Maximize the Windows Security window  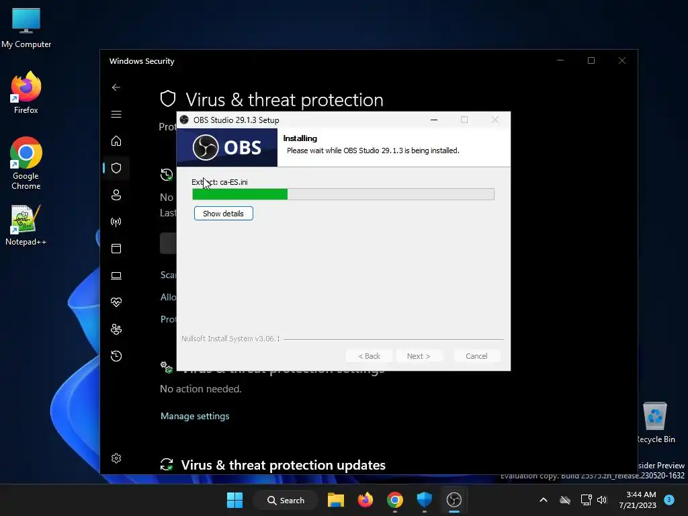click(x=591, y=60)
